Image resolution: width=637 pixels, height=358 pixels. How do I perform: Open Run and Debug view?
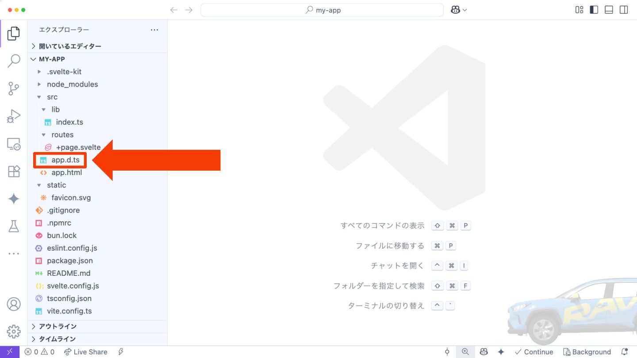click(x=14, y=116)
